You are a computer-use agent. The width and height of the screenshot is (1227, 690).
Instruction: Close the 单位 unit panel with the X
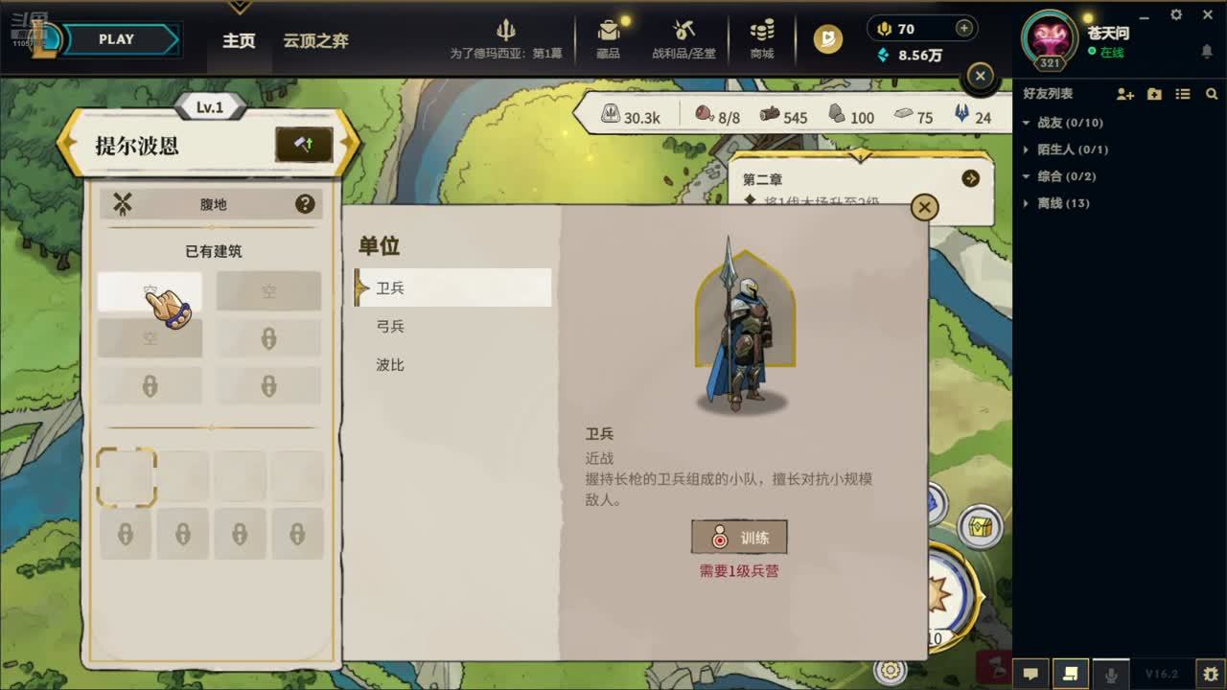click(x=924, y=207)
